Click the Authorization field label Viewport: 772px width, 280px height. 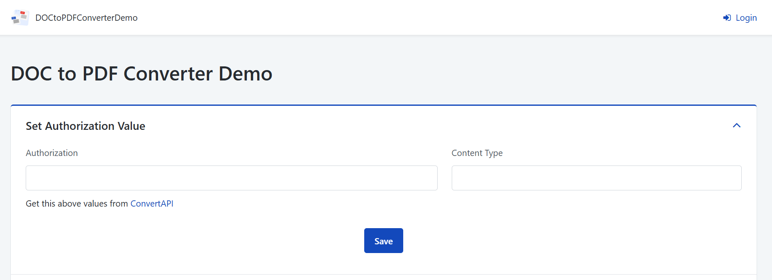tap(52, 153)
